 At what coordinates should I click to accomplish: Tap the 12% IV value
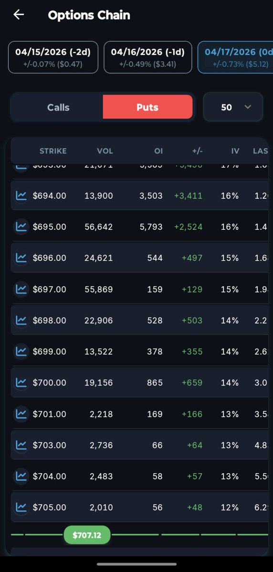(230, 507)
